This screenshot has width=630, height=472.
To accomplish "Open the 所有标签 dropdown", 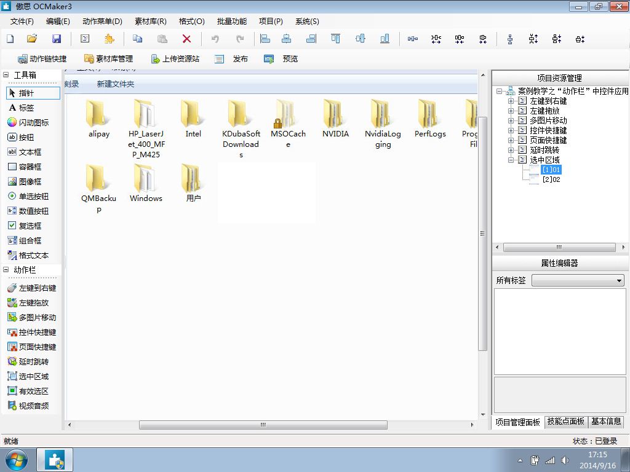I will [578, 280].
